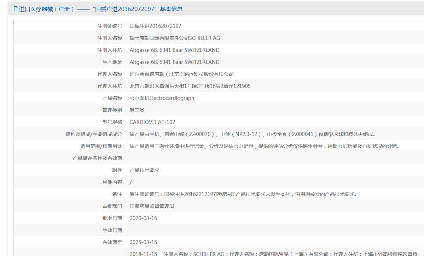Click the 结构及组成/主要组成成分 label

tap(94, 134)
